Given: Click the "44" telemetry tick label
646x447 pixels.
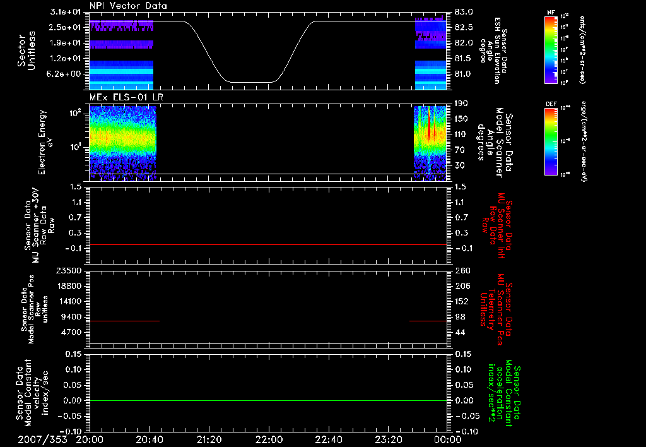Looking at the screenshot, I should coord(459,332).
